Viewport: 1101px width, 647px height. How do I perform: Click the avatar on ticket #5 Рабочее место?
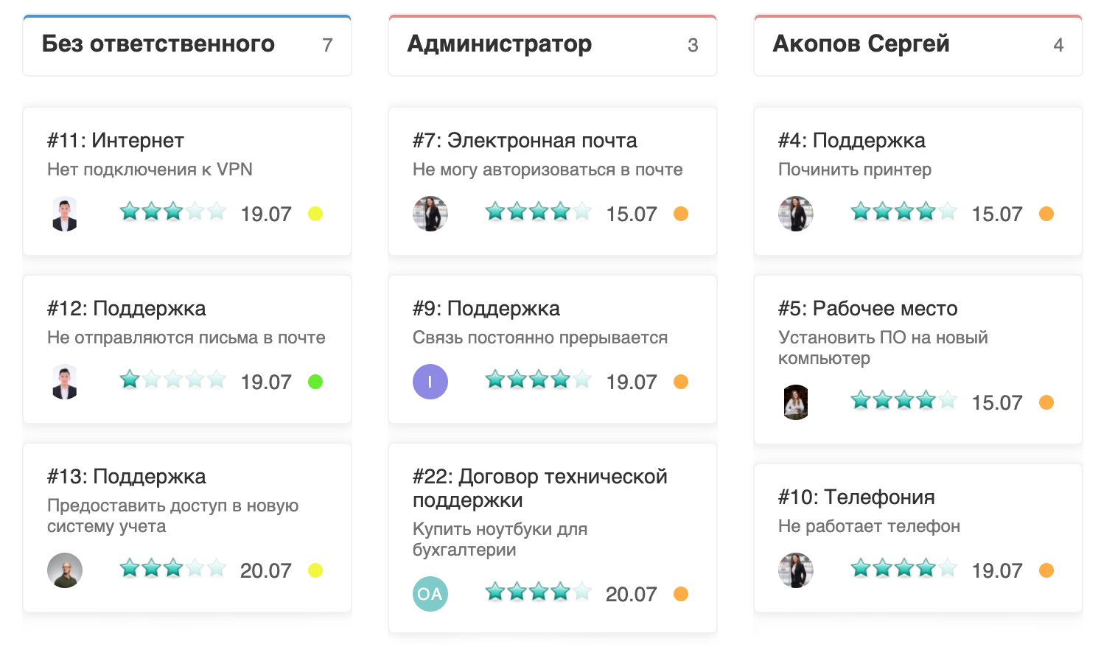point(796,402)
